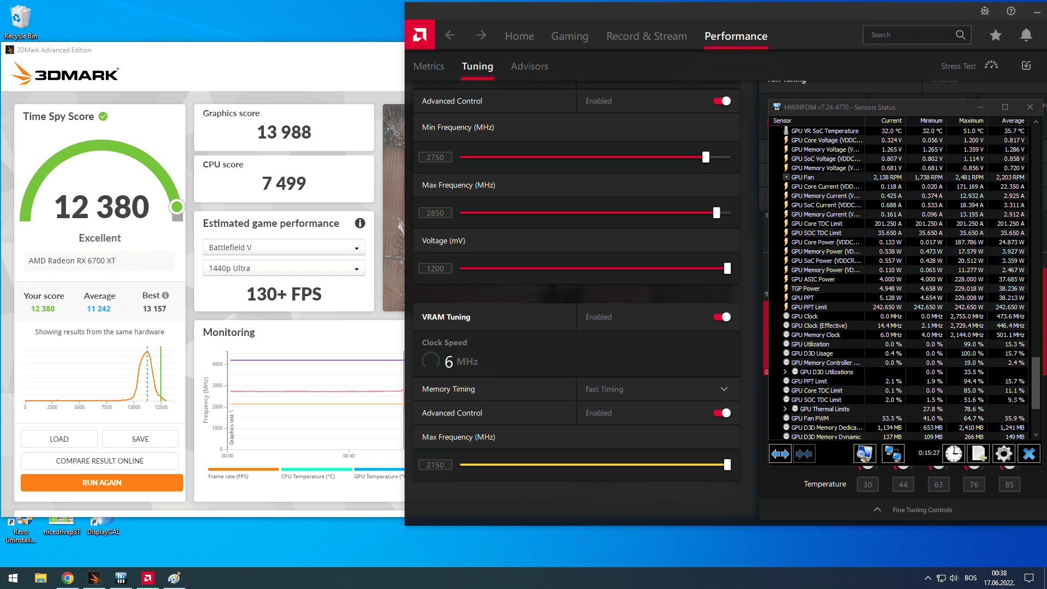Viewport: 1047px width, 589px height.
Task: Click info icon next to Estimated game performance
Action: point(360,223)
